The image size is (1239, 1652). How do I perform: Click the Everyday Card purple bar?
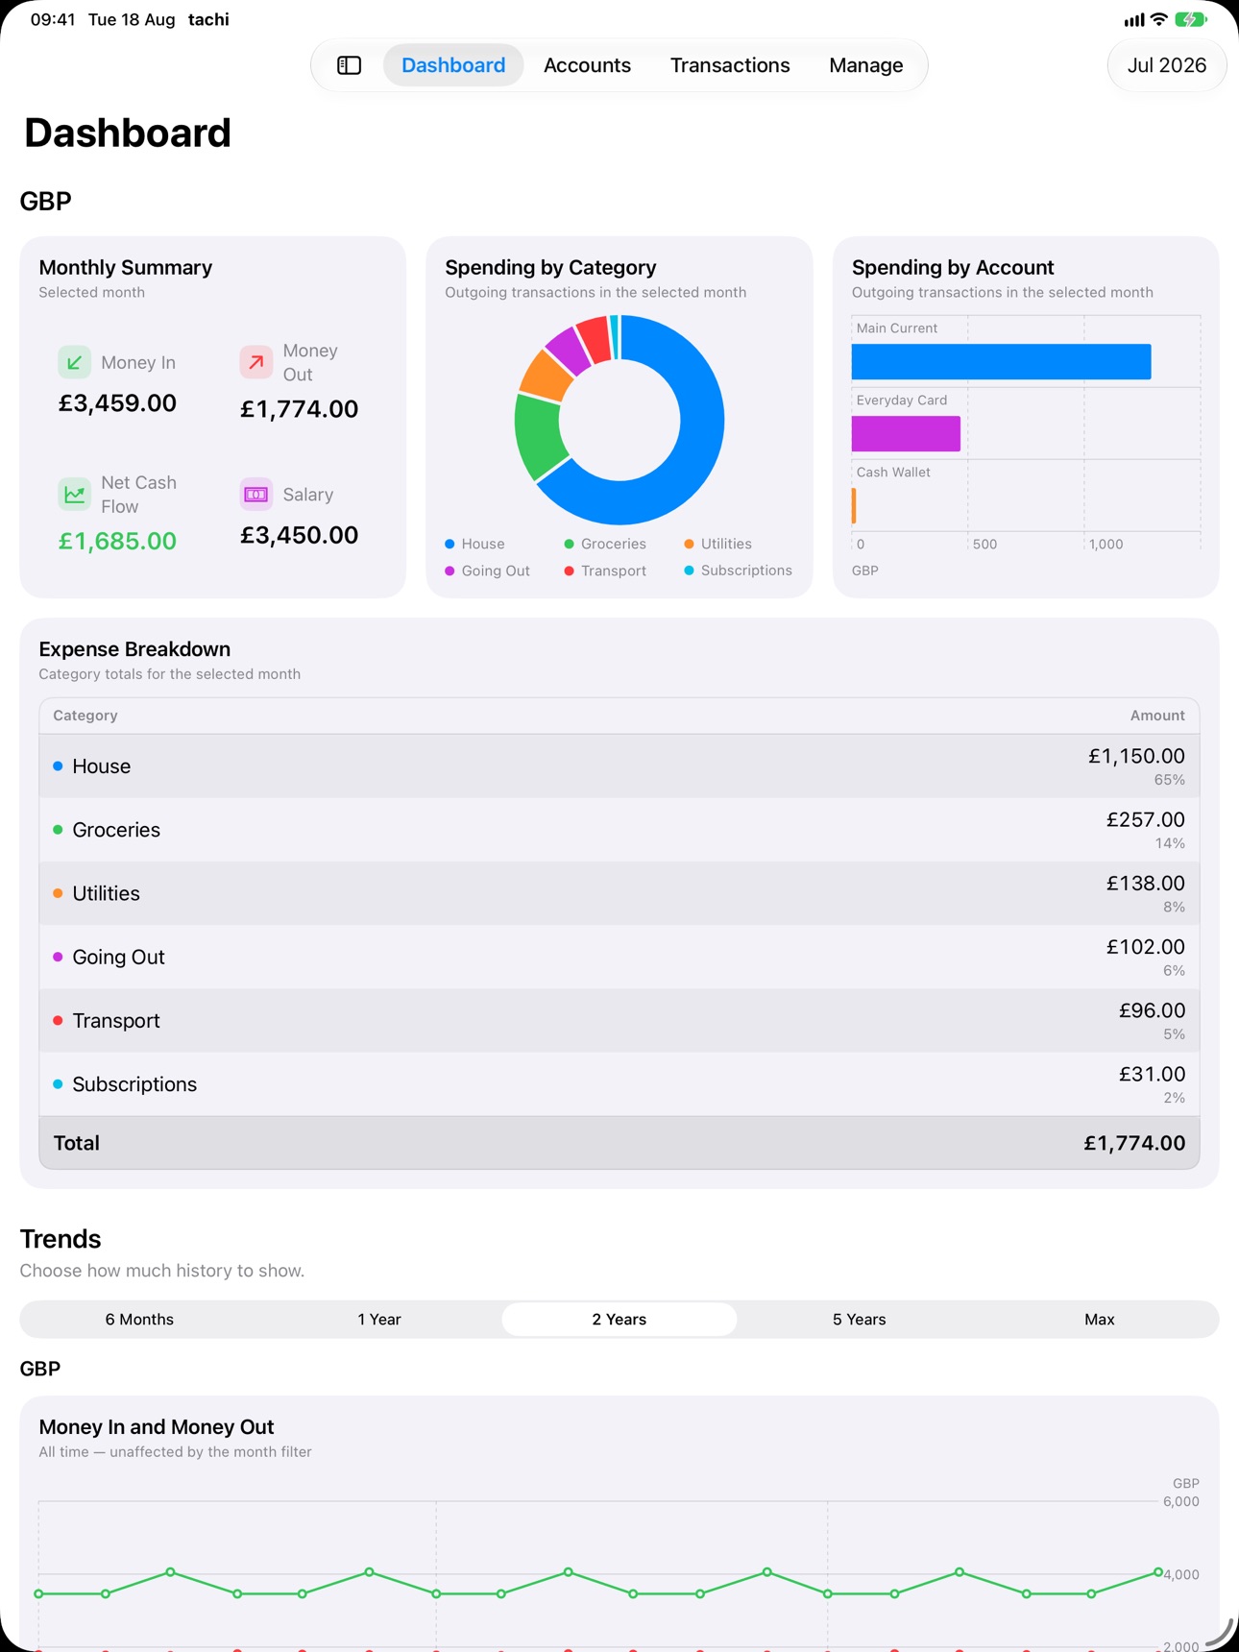tap(906, 433)
